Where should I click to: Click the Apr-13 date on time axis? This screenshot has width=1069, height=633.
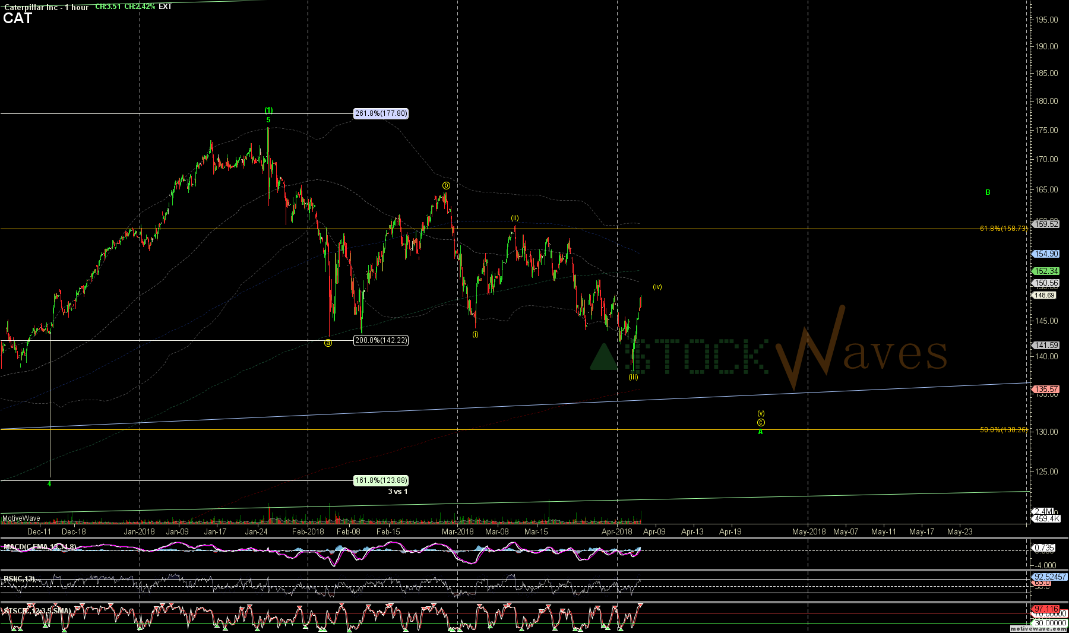pyautogui.click(x=692, y=532)
